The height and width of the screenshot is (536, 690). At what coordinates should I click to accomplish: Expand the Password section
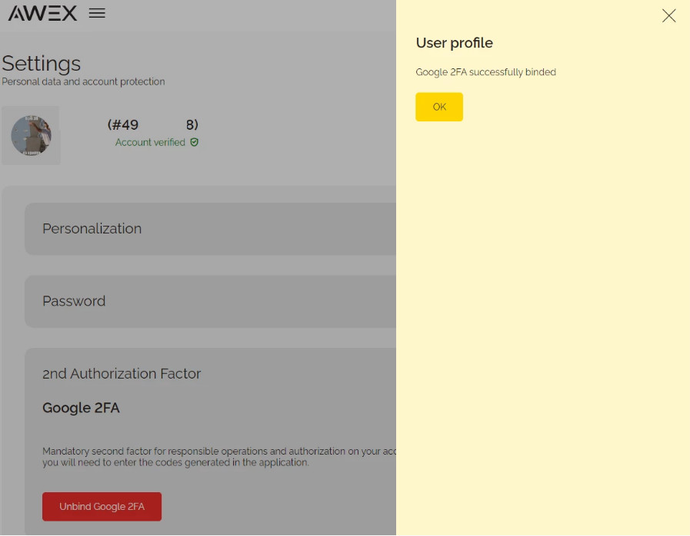(74, 301)
